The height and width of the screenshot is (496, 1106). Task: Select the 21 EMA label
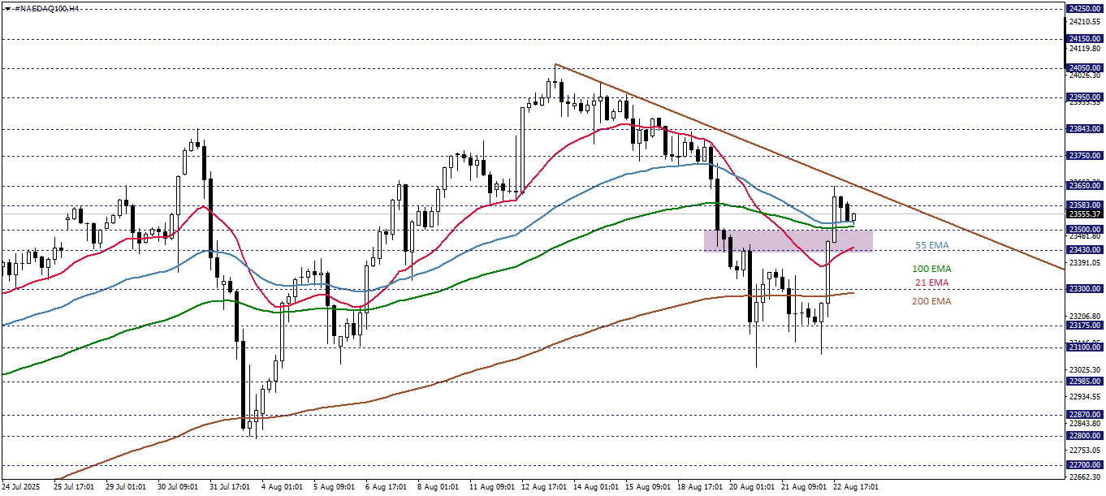click(x=931, y=283)
